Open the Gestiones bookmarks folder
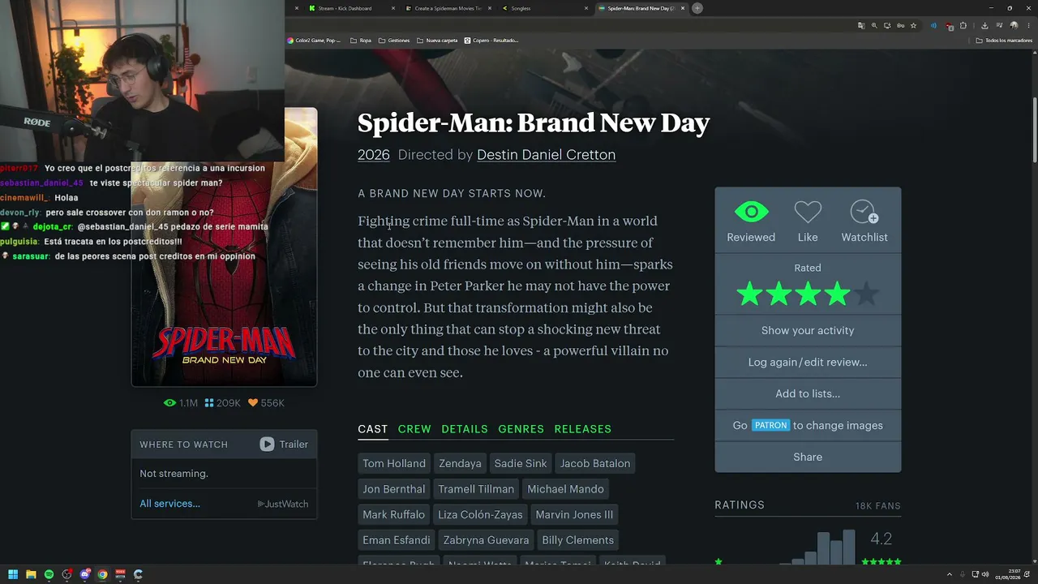This screenshot has height=584, width=1038. click(394, 40)
